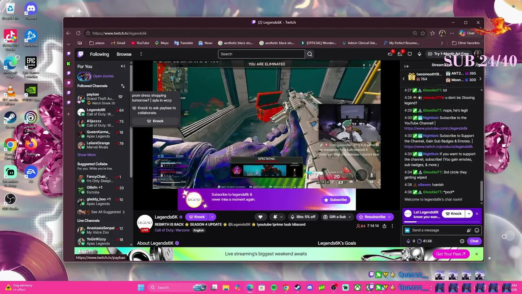Close the bottom weekend pass banner
Screen dimensions: 522x294
click(x=476, y=254)
